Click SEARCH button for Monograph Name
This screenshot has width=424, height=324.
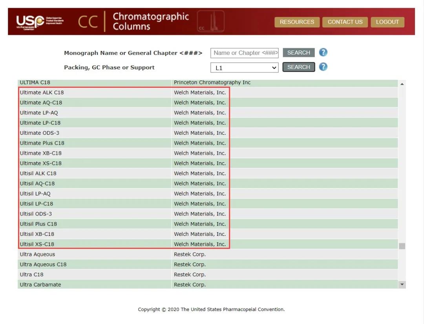click(298, 52)
